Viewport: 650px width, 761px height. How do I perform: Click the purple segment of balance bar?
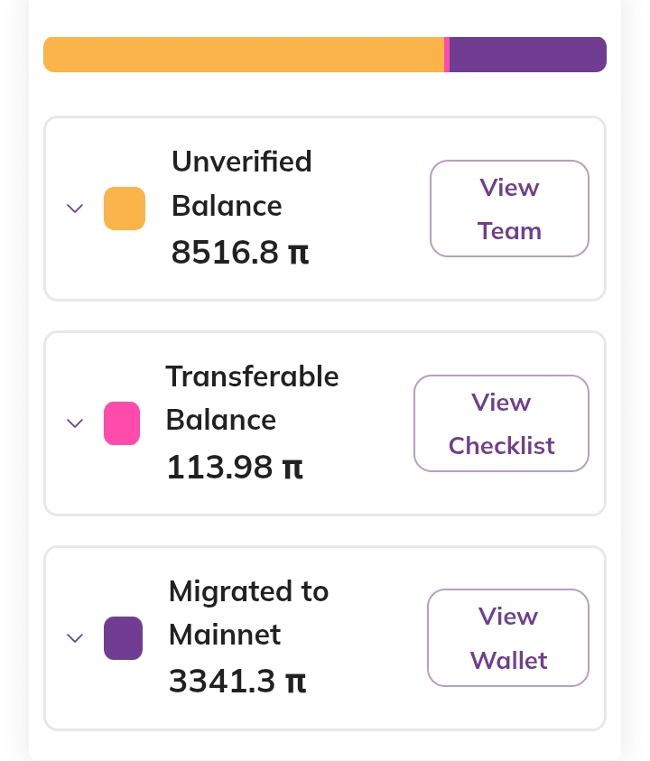pyautogui.click(x=527, y=54)
